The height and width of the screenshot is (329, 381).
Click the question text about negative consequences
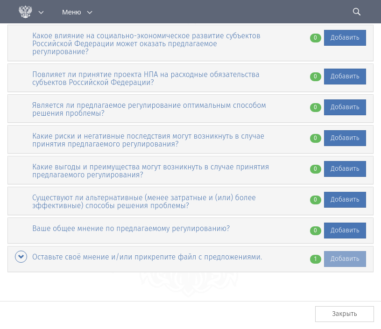(x=148, y=140)
